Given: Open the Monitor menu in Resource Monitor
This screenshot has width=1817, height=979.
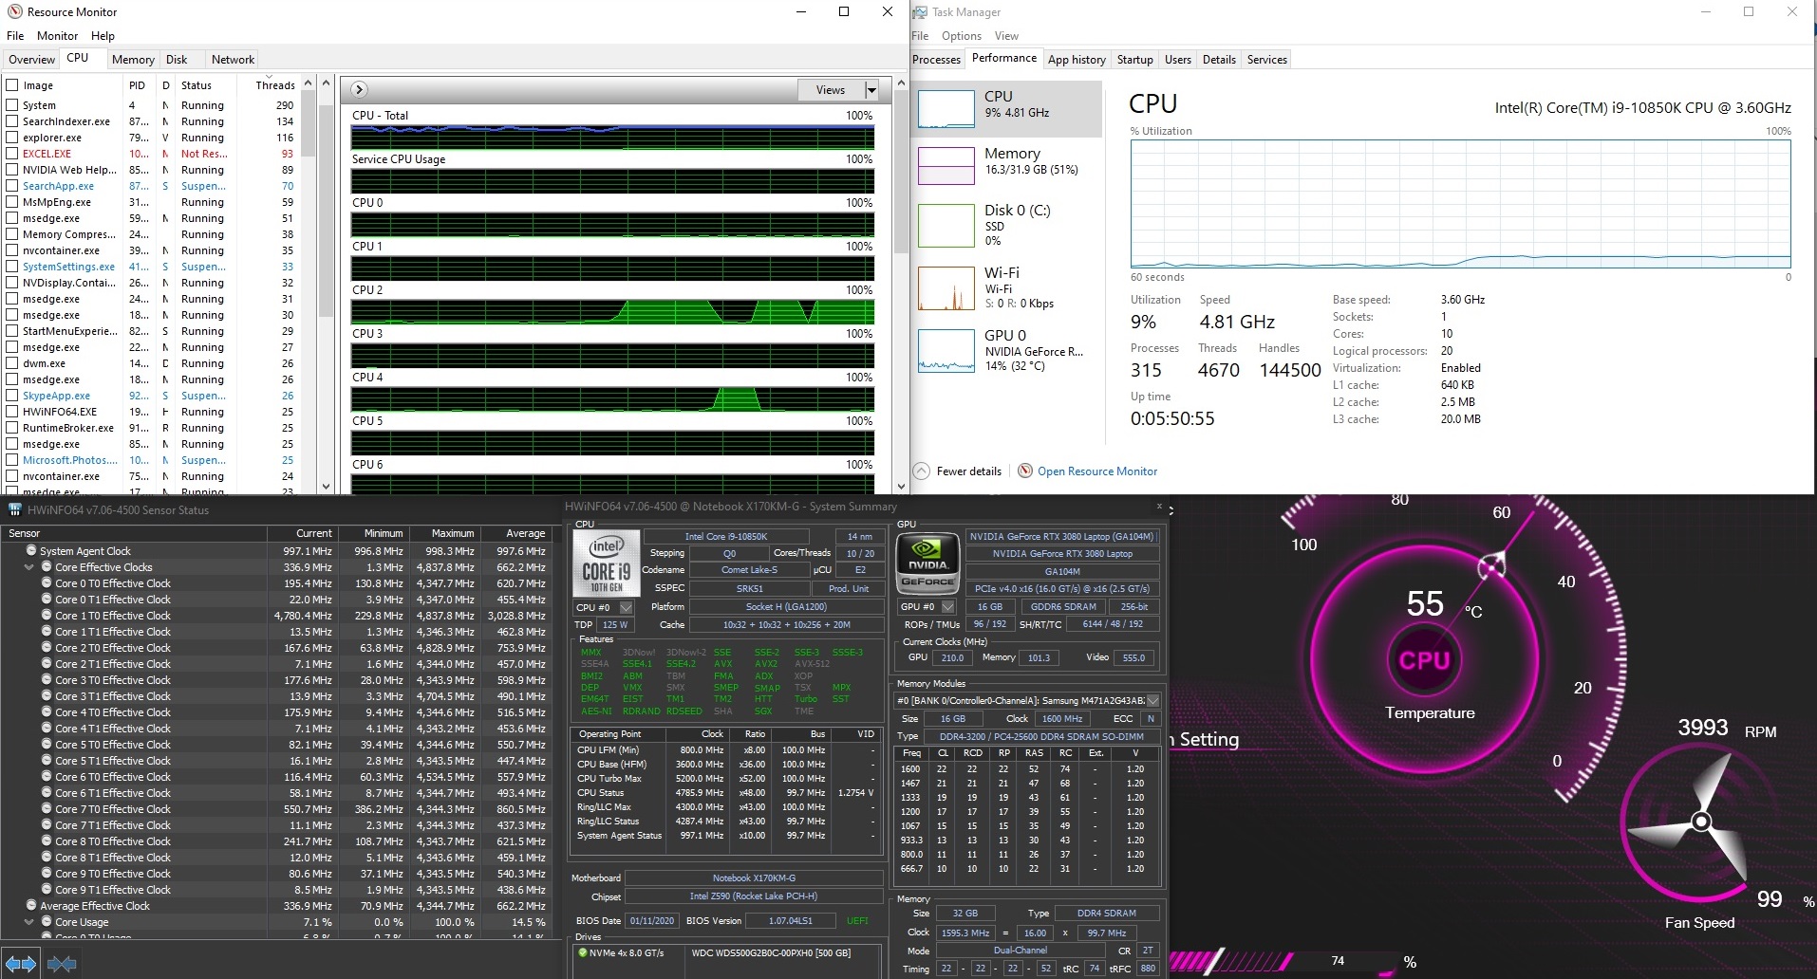Looking at the screenshot, I should coord(57,36).
